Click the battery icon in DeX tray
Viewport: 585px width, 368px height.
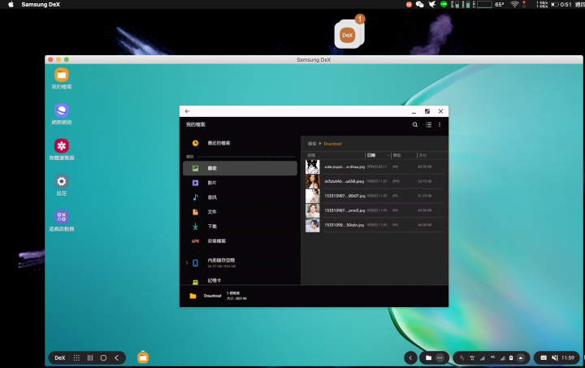pyautogui.click(x=511, y=358)
